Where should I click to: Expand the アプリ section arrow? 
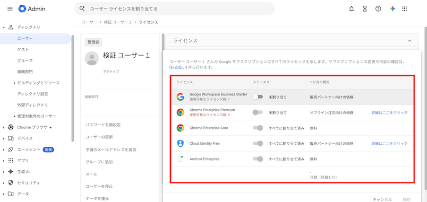click(x=4, y=161)
